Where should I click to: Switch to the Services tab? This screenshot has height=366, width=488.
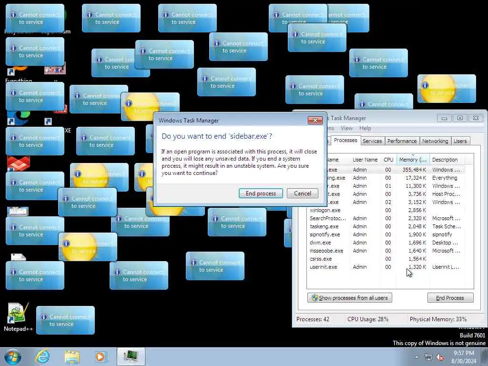tap(372, 141)
